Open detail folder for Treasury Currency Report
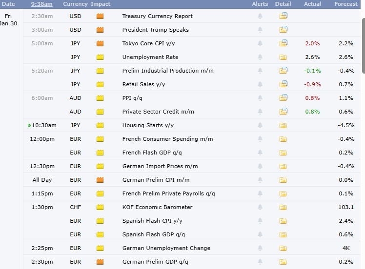 click(284, 16)
